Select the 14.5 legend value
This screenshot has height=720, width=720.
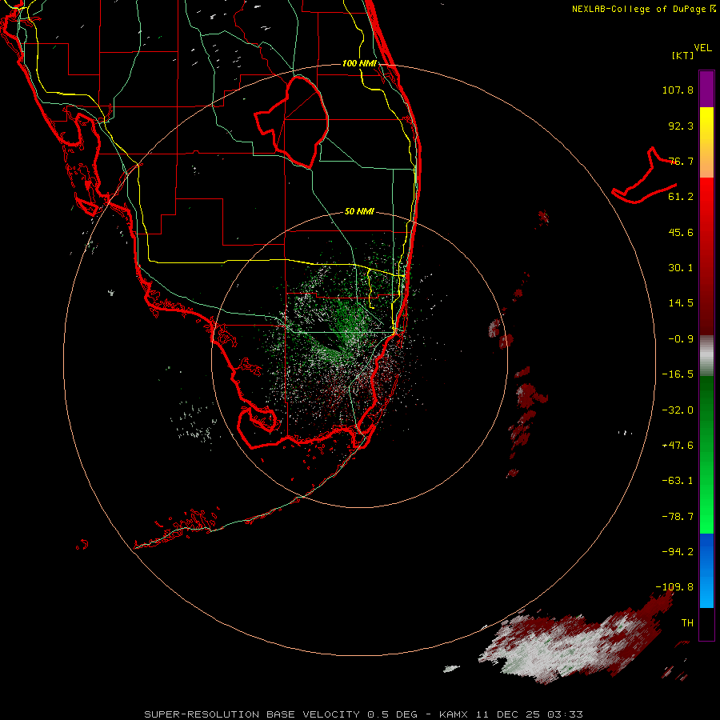click(681, 303)
